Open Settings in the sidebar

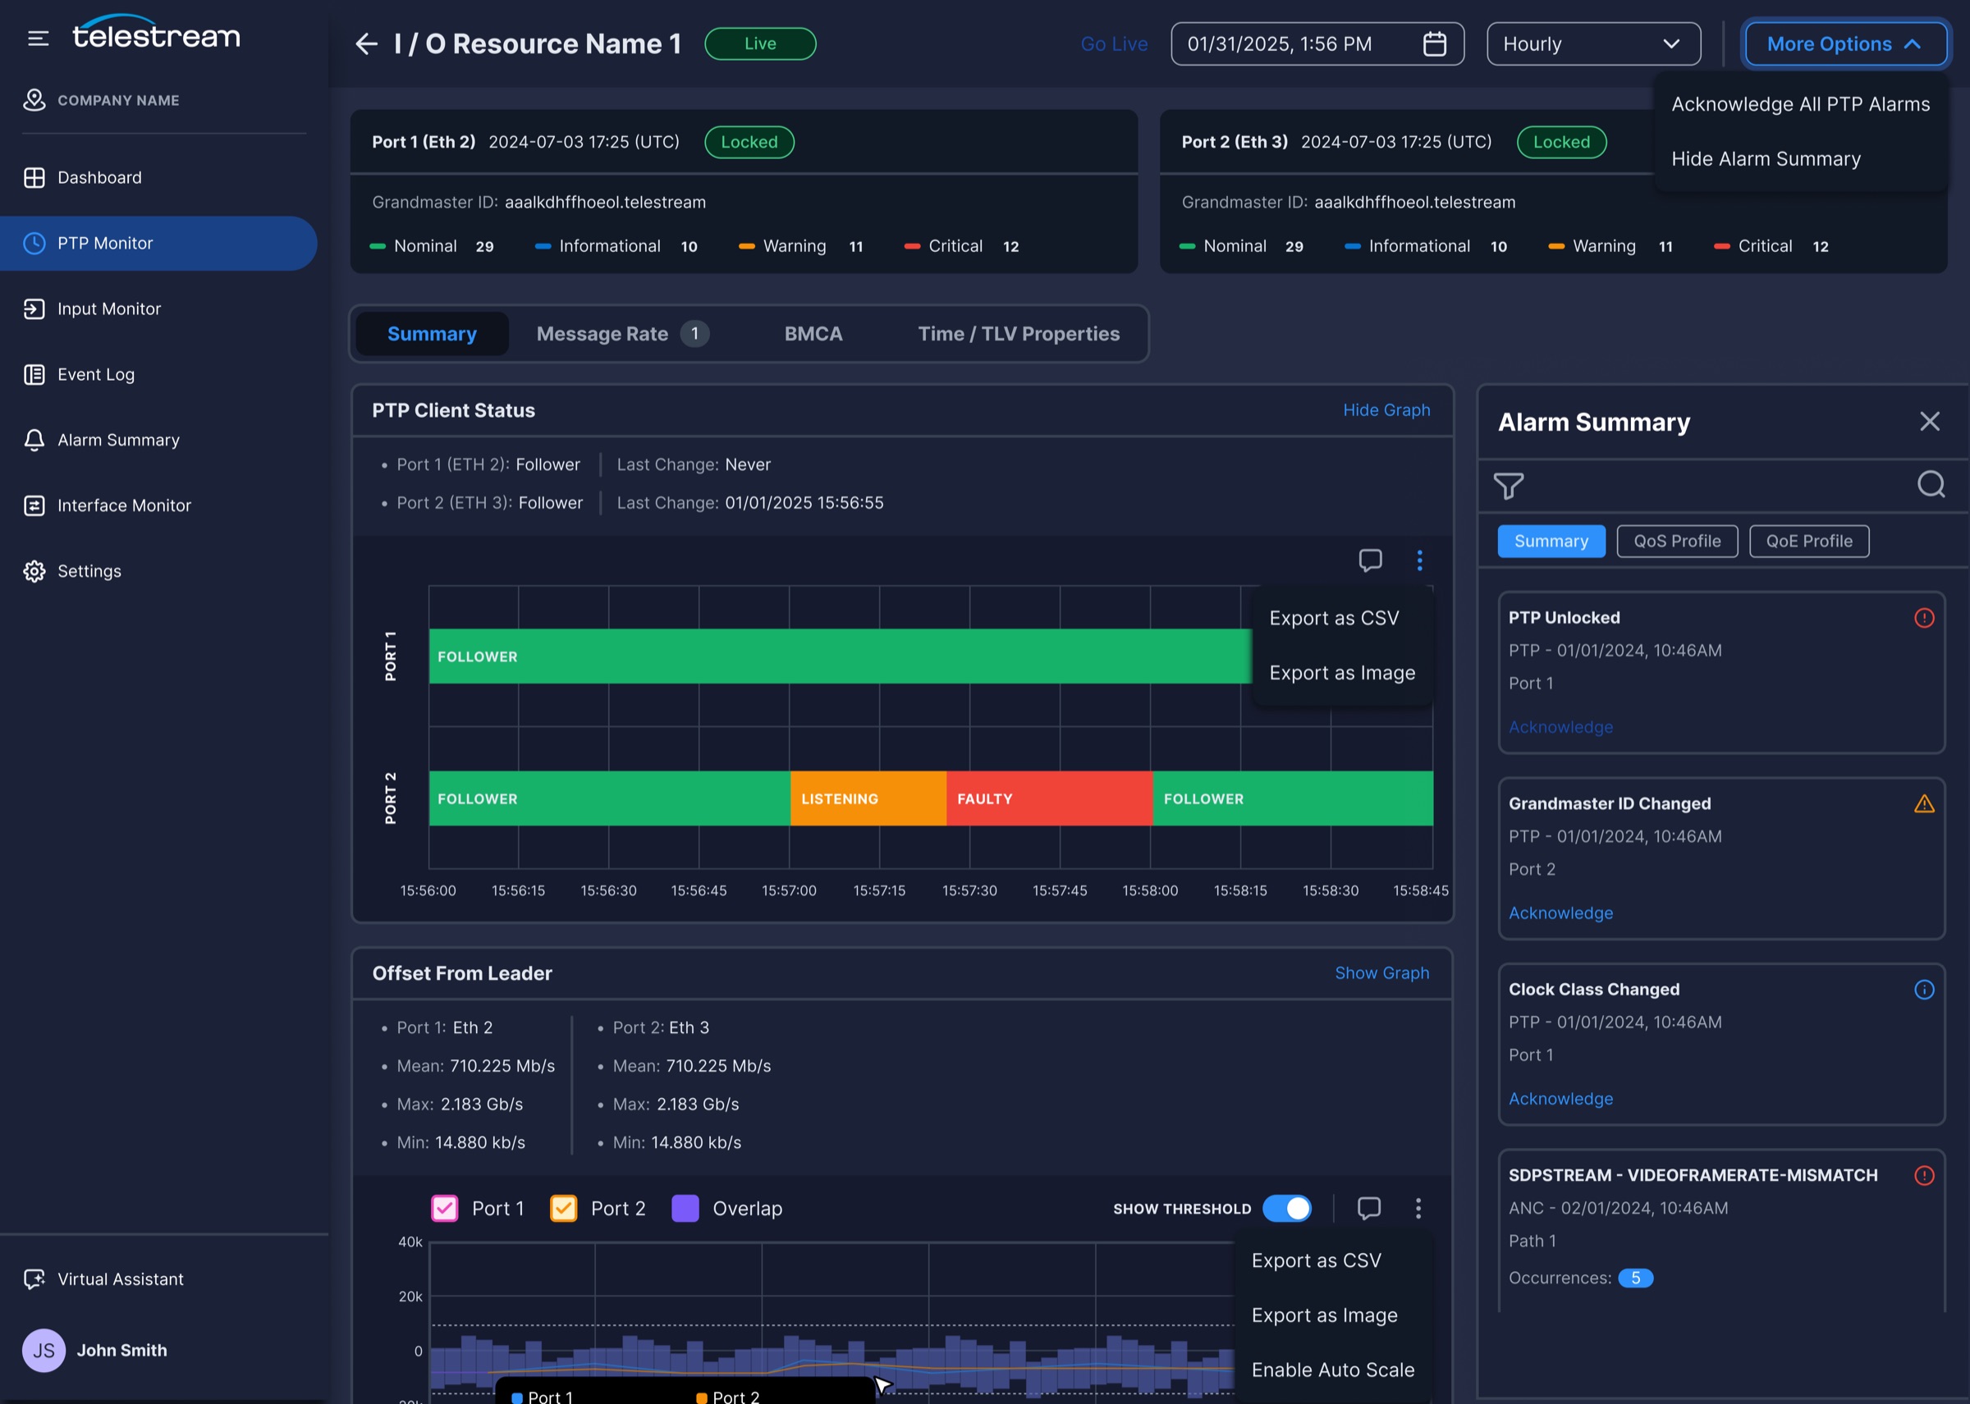pos(158,571)
